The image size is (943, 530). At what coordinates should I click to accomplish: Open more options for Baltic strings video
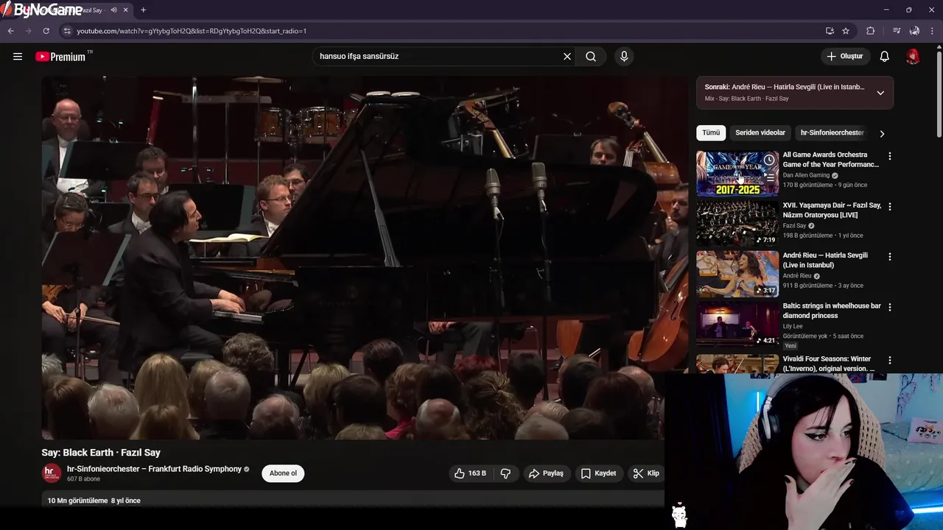coord(890,307)
